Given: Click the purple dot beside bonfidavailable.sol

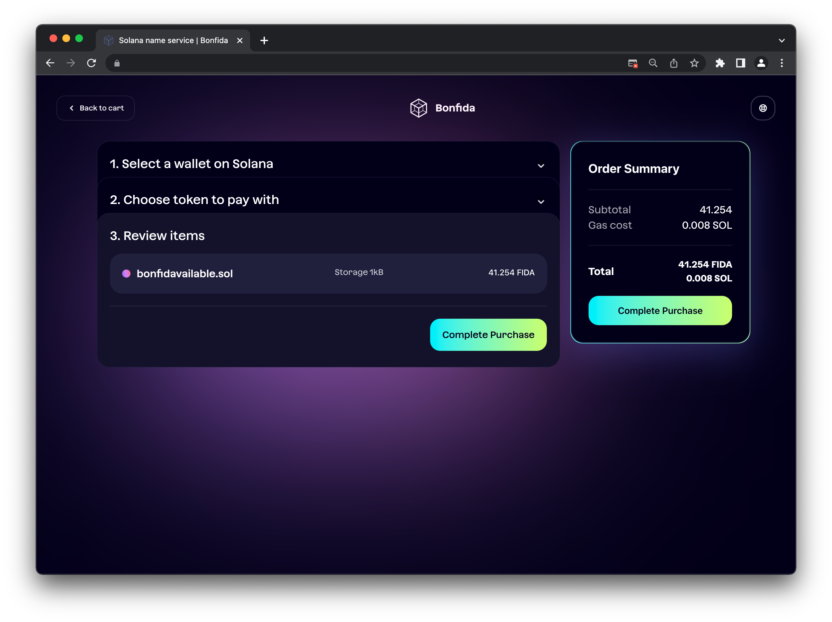Looking at the screenshot, I should coord(126,274).
